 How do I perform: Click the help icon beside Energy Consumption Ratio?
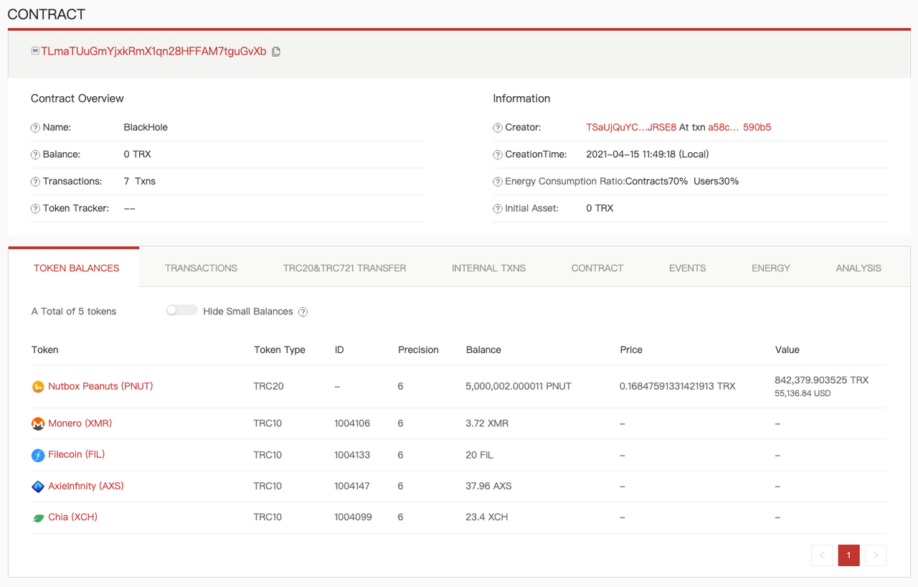coord(498,182)
